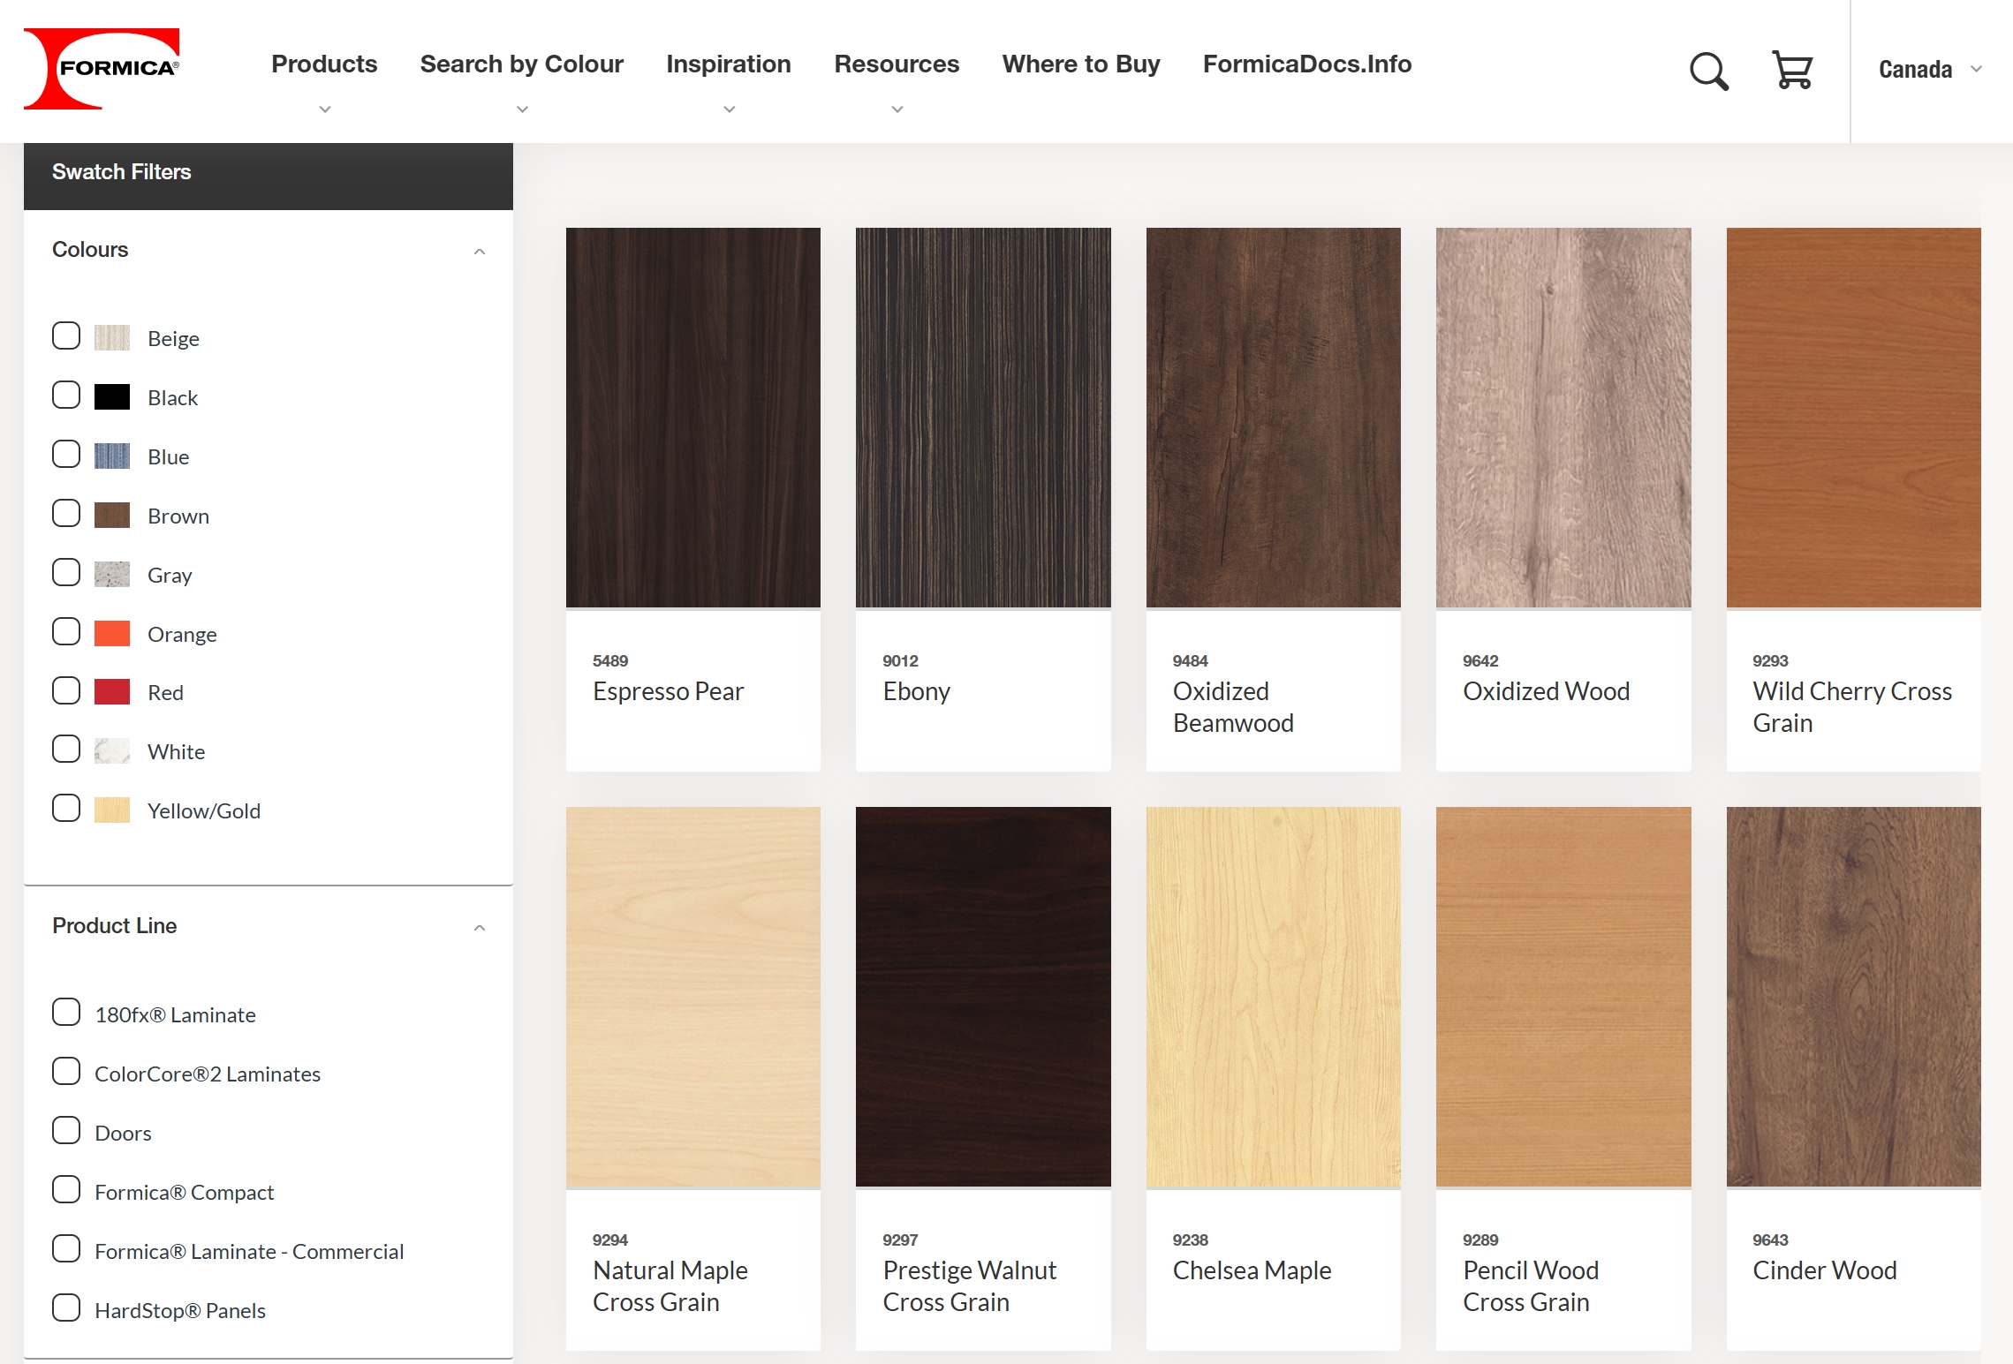Expand the Search by Colour chevron
This screenshot has width=2013, height=1364.
coord(523,109)
